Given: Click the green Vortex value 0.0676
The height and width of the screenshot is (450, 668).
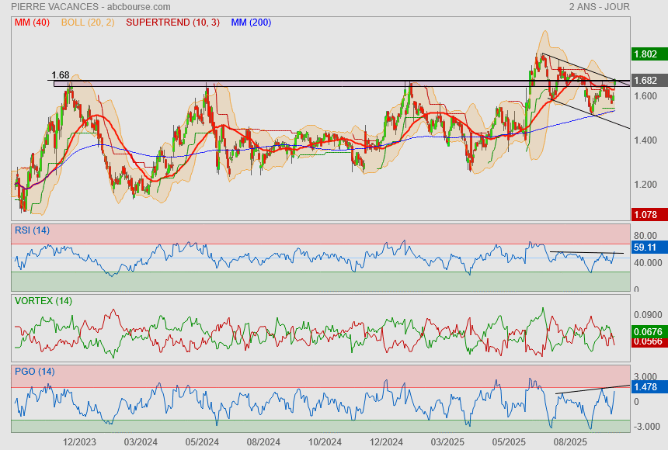Looking at the screenshot, I should tap(648, 331).
